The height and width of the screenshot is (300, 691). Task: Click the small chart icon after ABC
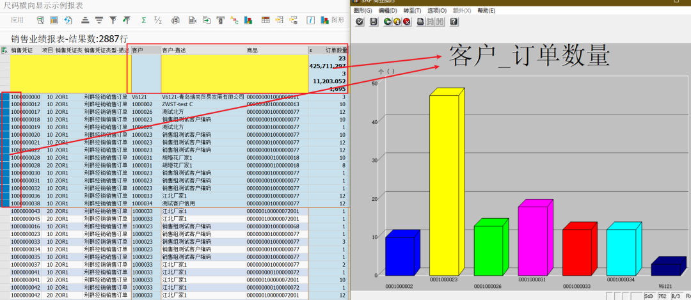[248, 20]
